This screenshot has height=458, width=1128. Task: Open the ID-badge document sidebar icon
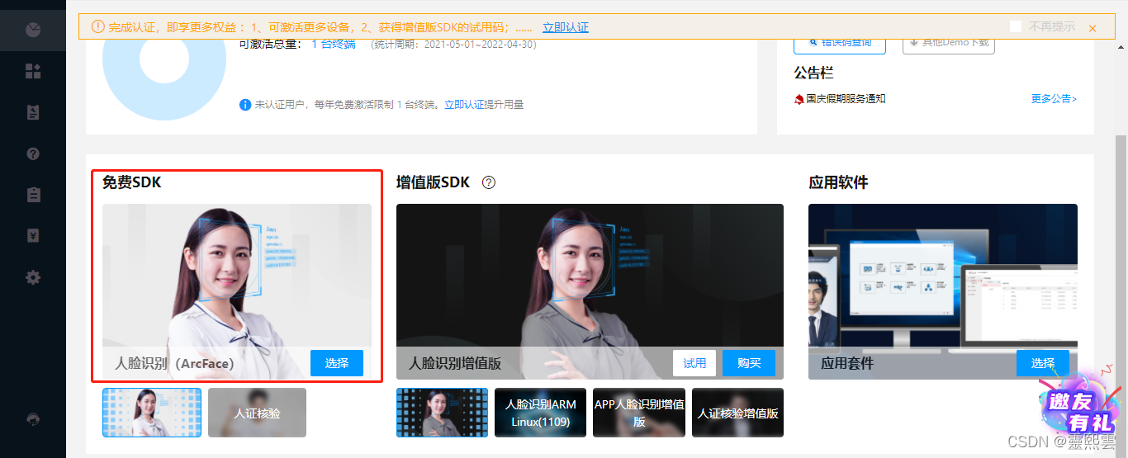[33, 113]
